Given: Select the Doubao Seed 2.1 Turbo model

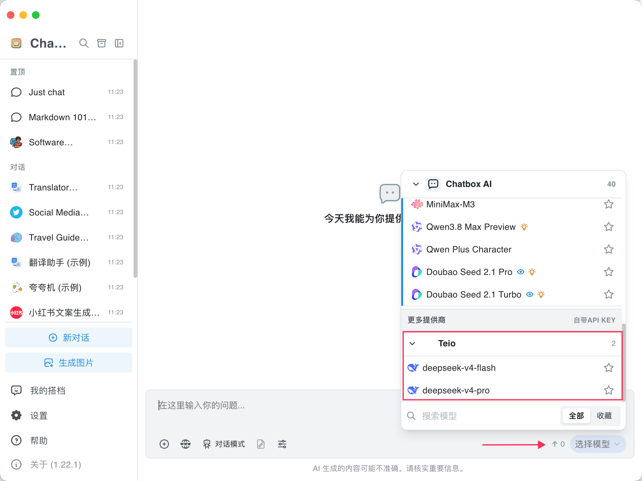Looking at the screenshot, I should 512,294.
